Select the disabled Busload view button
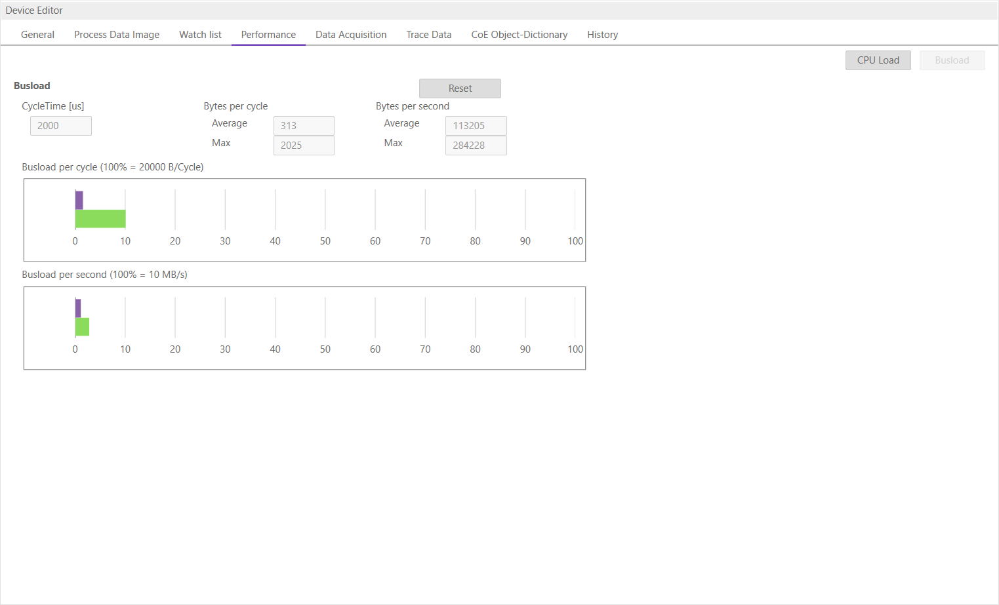The height and width of the screenshot is (605, 999). coord(952,60)
